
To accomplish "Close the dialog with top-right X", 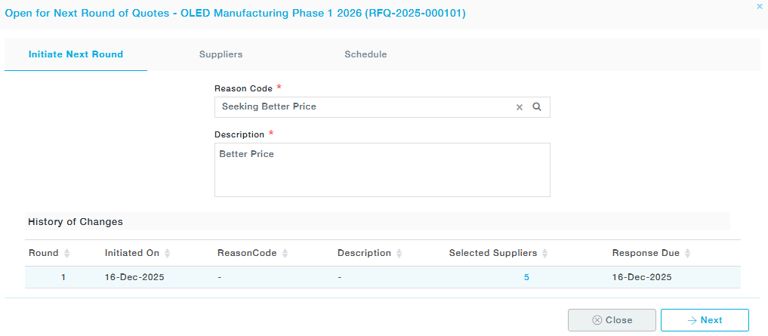I will pos(759,6).
